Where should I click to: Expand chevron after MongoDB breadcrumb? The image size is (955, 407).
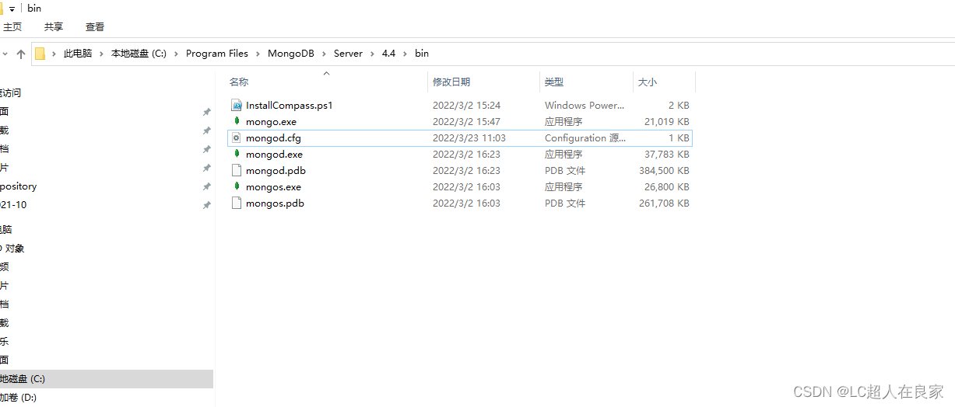click(325, 54)
